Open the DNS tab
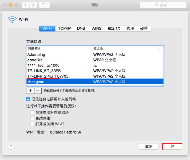Image resolution: width=190 pixels, height=160 pixels. pyautogui.click(x=81, y=28)
